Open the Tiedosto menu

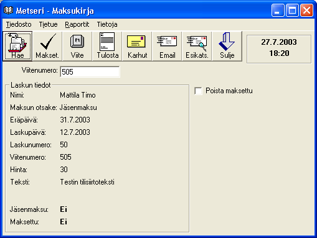19,24
